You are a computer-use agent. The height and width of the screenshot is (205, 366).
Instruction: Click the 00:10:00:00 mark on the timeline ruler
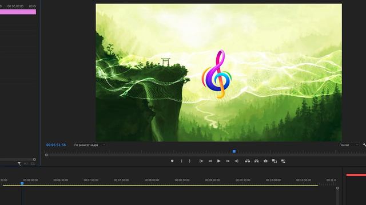273,180
